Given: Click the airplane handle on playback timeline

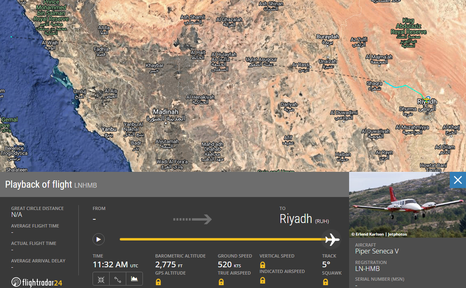Looking at the screenshot, I should click(332, 240).
